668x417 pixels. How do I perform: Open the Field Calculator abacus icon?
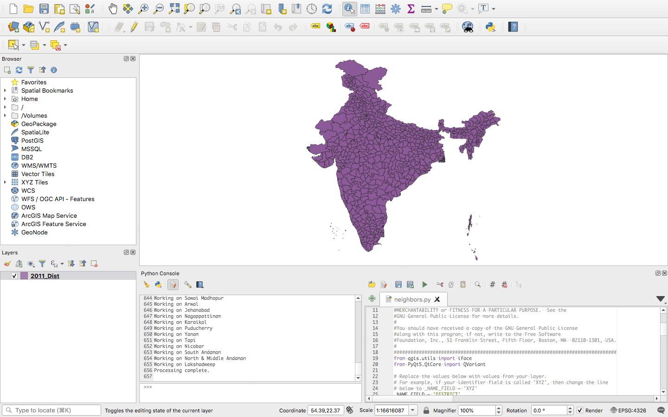tap(380, 8)
